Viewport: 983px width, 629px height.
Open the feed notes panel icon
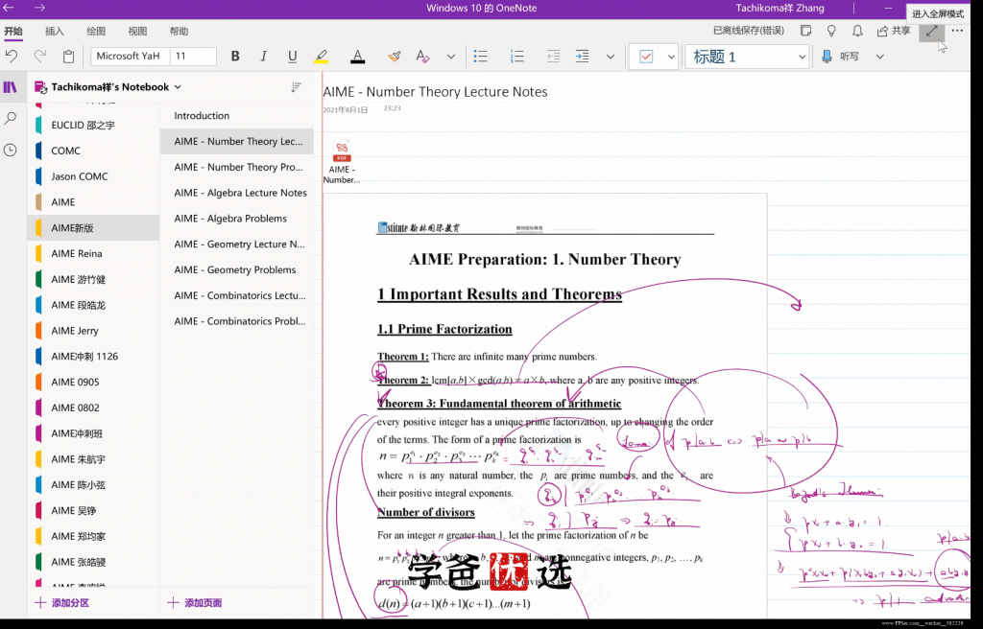806,31
